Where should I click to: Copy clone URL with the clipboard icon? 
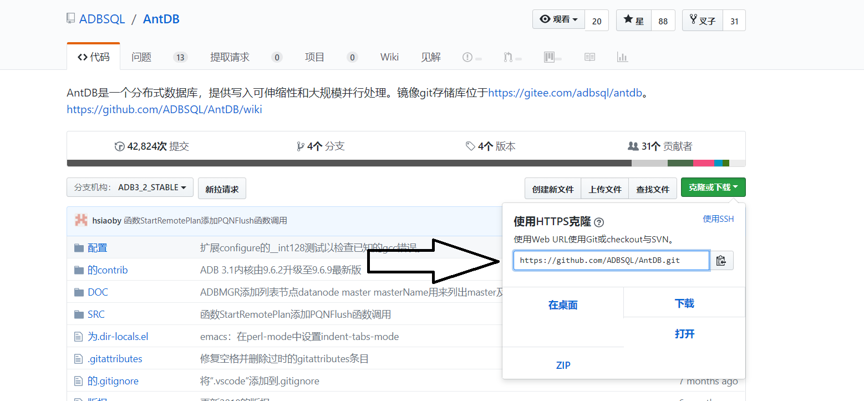point(721,261)
